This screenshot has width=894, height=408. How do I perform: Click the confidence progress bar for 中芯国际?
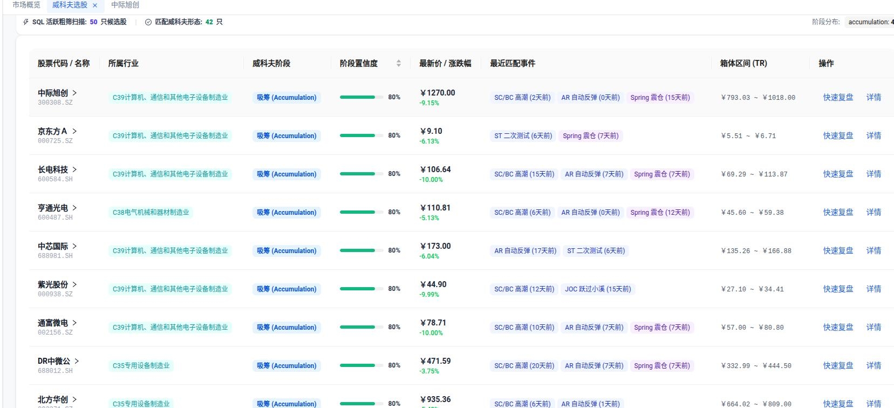click(361, 250)
